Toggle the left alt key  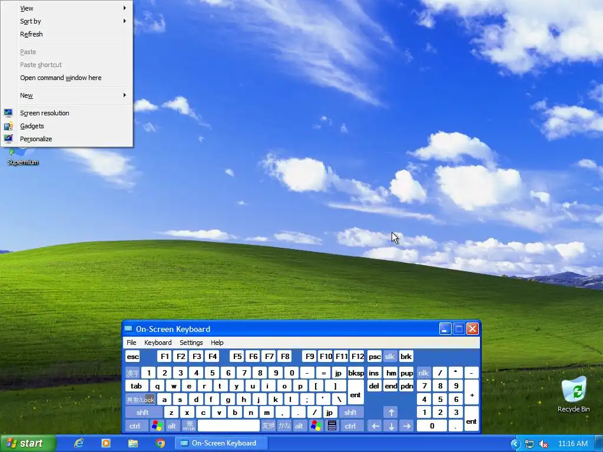tap(172, 426)
